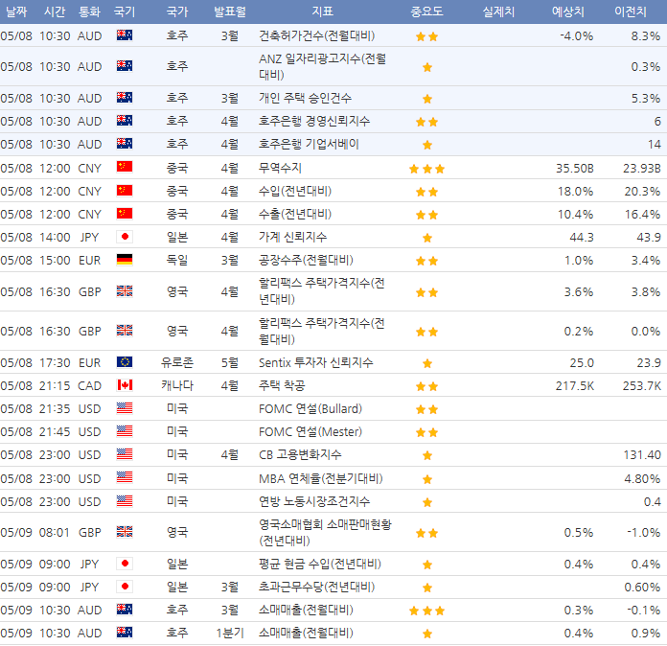Image resolution: width=667 pixels, height=646 pixels.
Task: Click the China flag in 수입(전년대비) row
Action: point(125,191)
